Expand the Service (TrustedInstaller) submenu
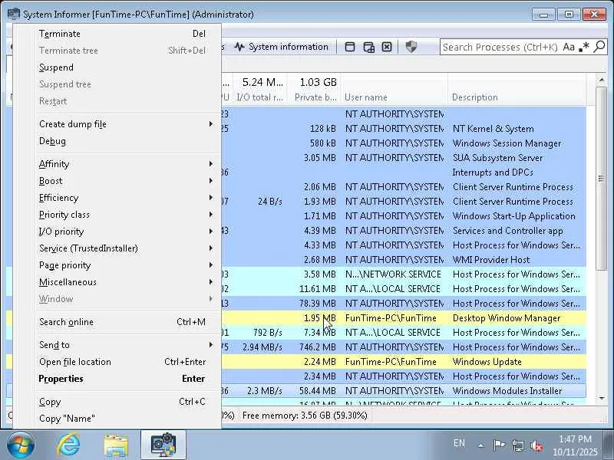The width and height of the screenshot is (614, 460). click(123, 248)
